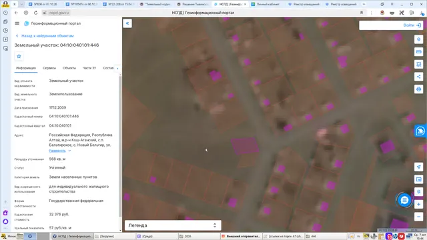
Task: Go back using the browser back arrow
Action: tap(16, 13)
